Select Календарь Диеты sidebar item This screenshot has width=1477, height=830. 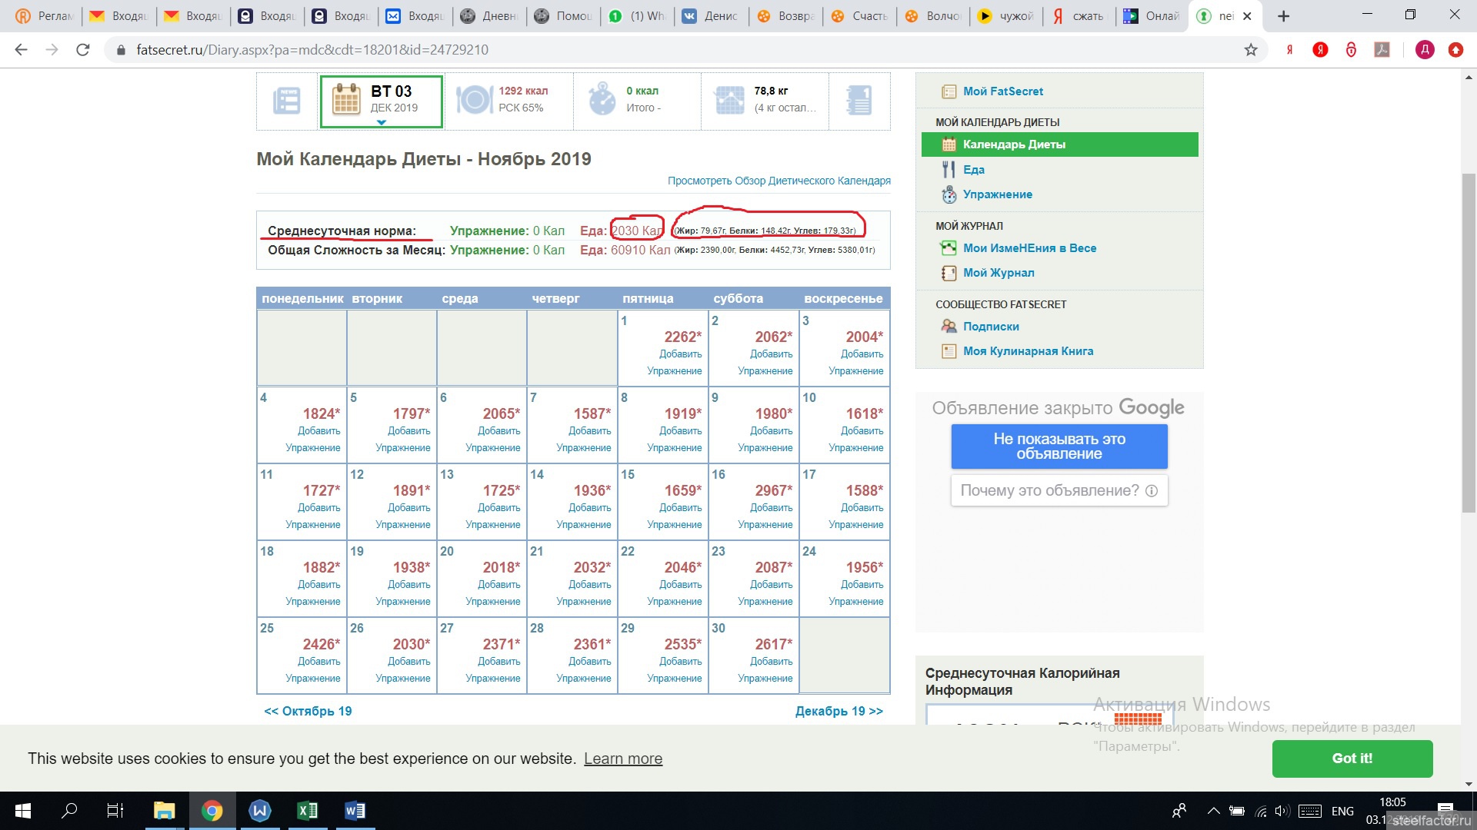[x=1059, y=144]
